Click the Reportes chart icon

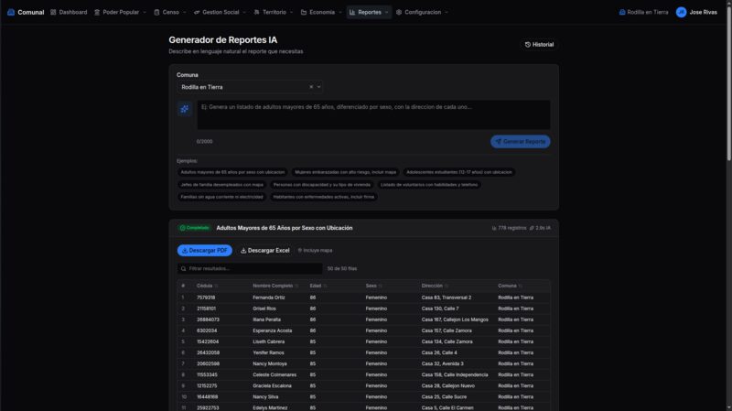click(352, 12)
